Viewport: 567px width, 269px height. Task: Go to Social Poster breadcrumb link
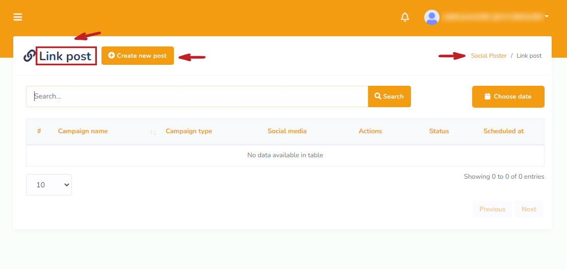488,56
